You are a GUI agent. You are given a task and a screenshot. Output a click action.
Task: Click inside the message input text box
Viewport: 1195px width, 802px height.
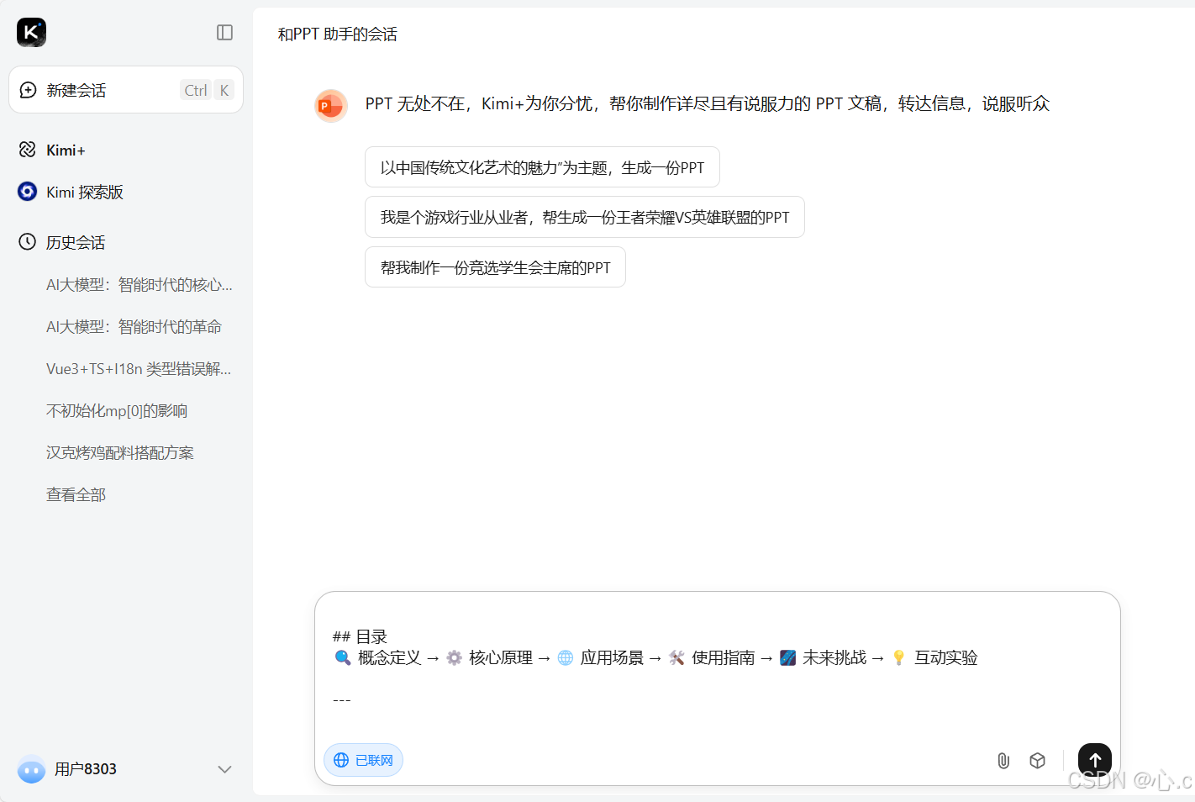click(x=717, y=667)
